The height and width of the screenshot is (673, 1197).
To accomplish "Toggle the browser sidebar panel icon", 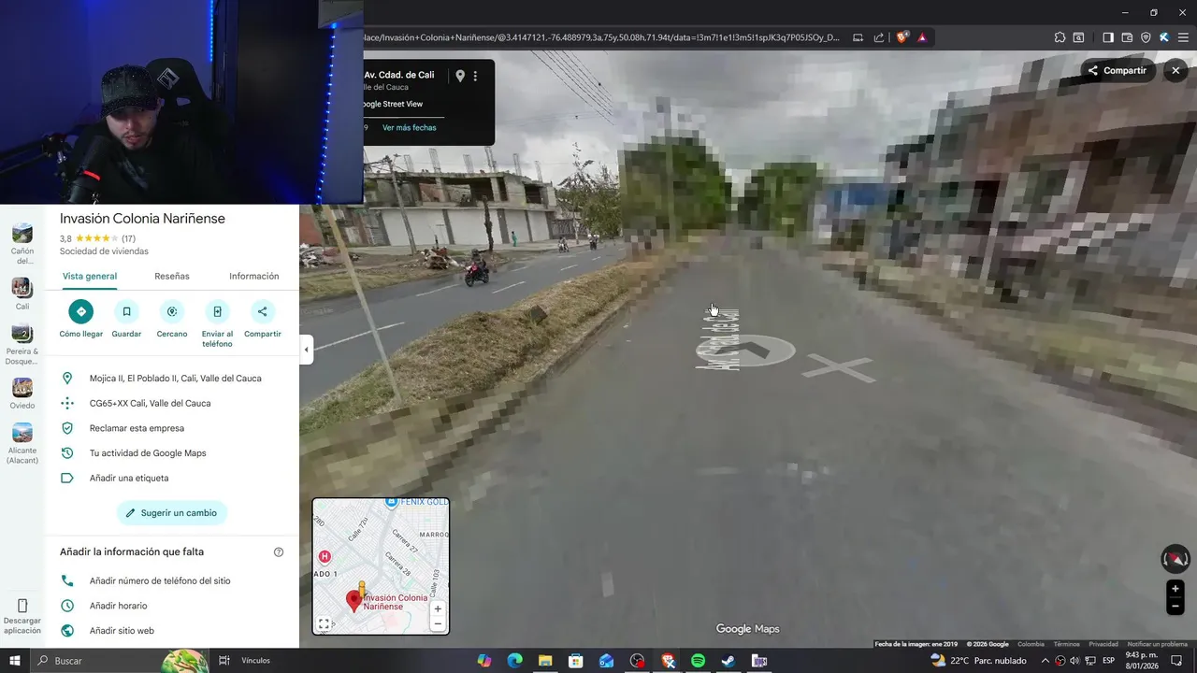I will [x=1107, y=37].
